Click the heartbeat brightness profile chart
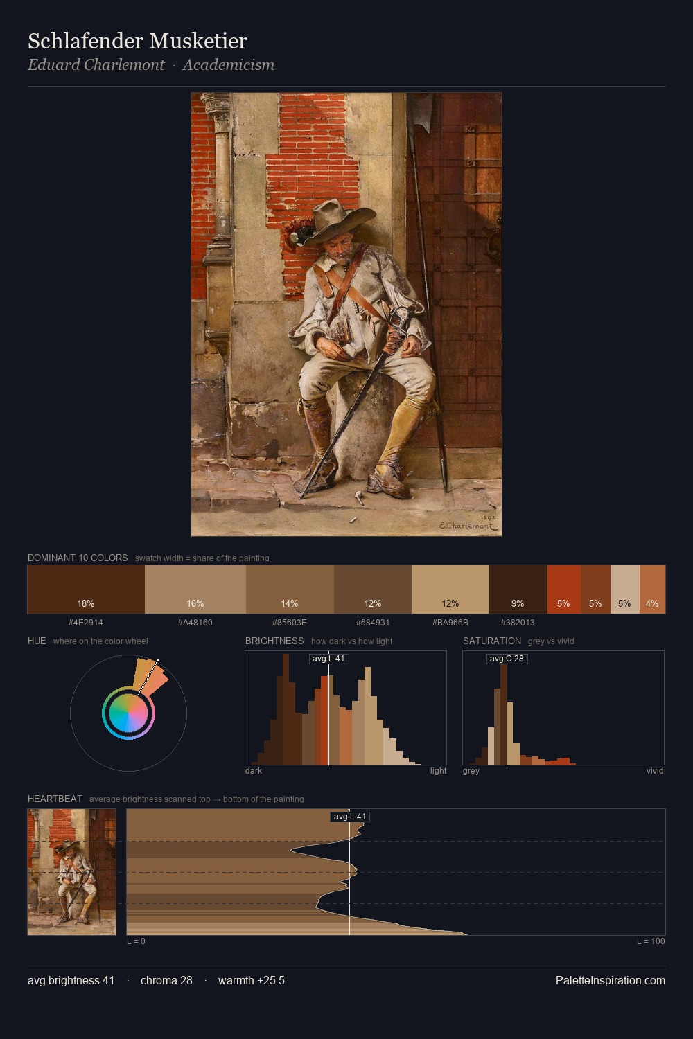693x1039 pixels. (x=396, y=872)
